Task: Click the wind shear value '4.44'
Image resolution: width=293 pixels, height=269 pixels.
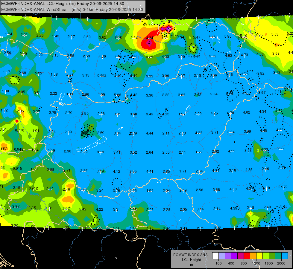Action: click(149, 133)
